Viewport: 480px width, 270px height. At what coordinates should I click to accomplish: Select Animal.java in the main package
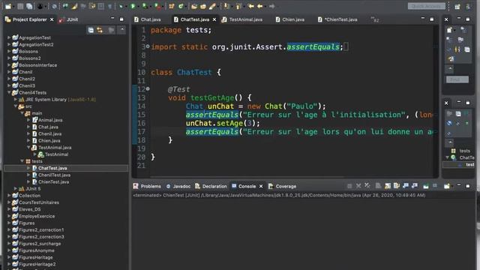50,120
